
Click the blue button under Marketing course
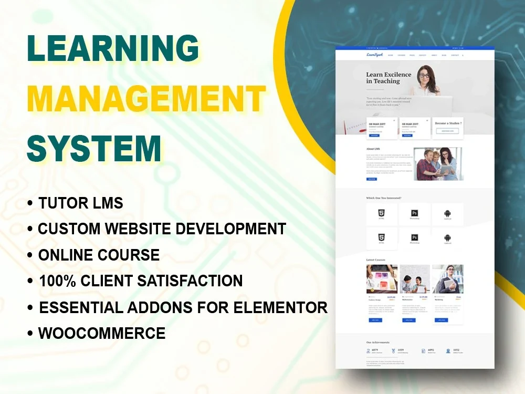442,320
